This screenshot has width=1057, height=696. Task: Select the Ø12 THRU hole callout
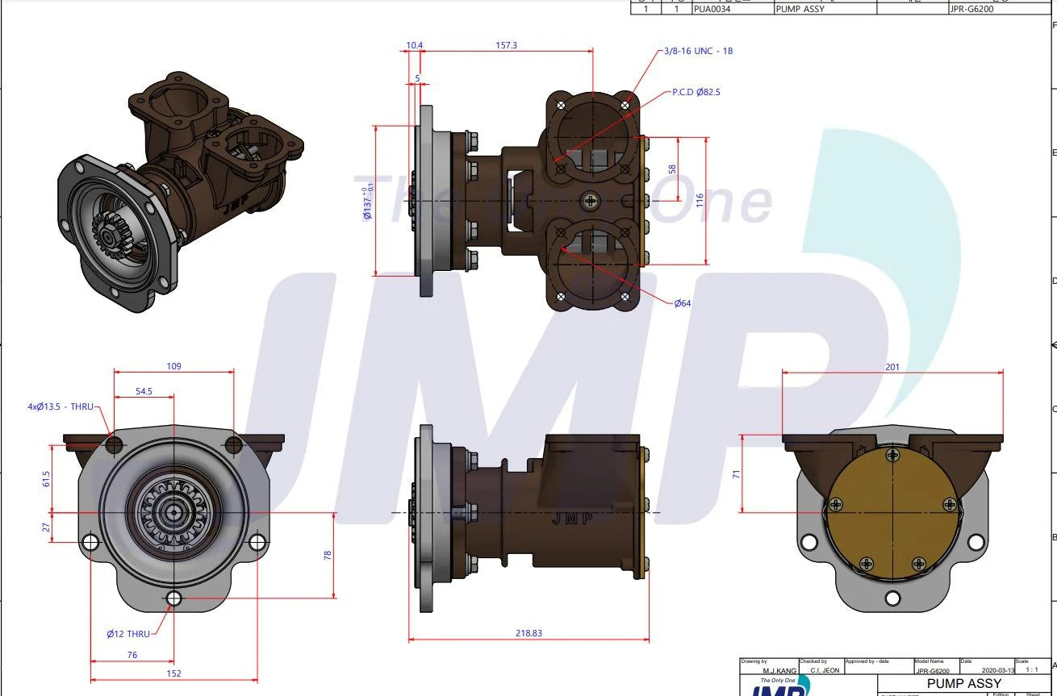click(128, 634)
